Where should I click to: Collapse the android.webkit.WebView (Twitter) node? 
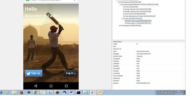(x=120, y=5)
